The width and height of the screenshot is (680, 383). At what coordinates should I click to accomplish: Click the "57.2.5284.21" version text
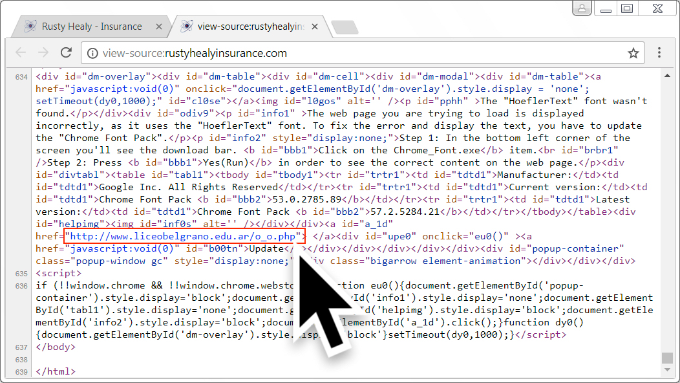click(405, 212)
